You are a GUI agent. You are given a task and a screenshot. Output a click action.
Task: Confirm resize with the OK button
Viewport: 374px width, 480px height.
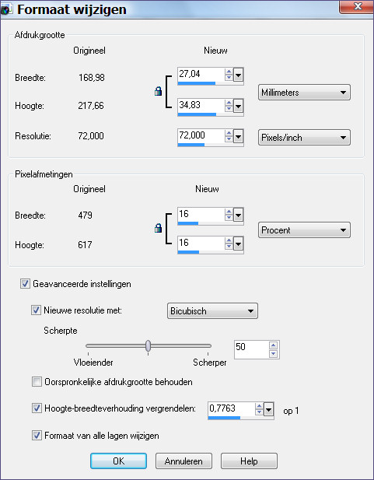[118, 461]
